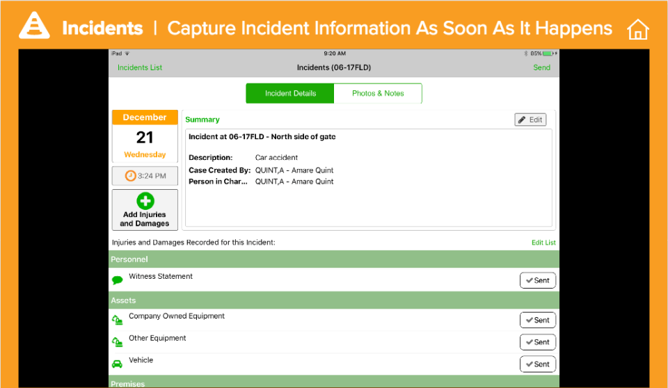Select the Witness Statement row
The image size is (668, 388).
click(x=334, y=280)
